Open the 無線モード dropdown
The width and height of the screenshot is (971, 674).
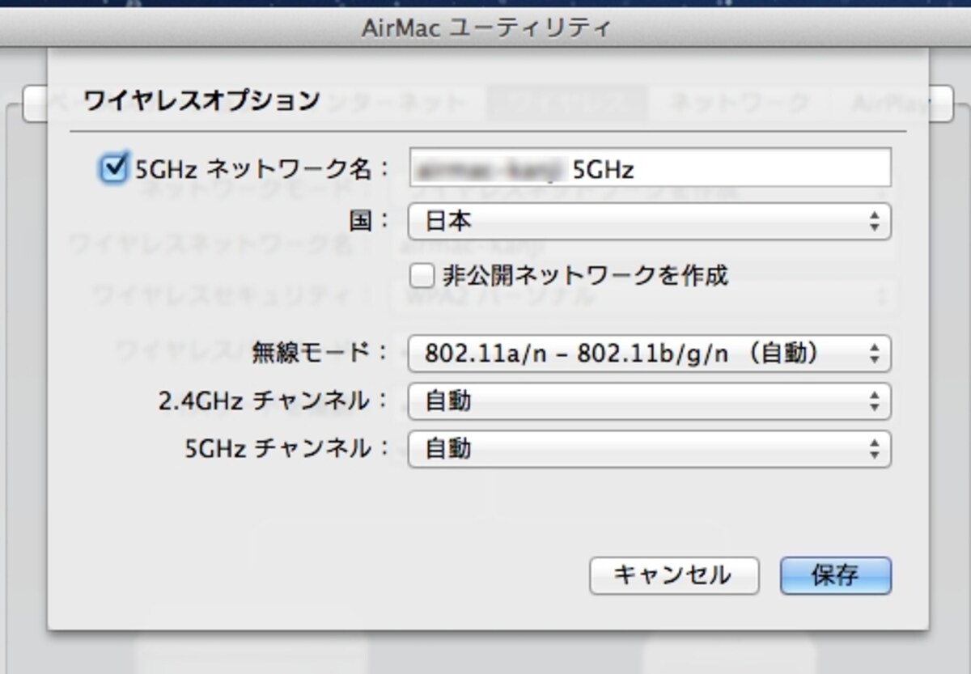650,354
